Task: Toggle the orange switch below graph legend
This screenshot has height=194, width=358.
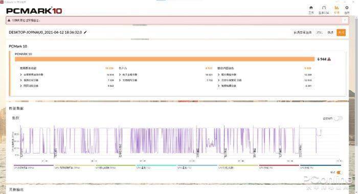Action: [339, 173]
